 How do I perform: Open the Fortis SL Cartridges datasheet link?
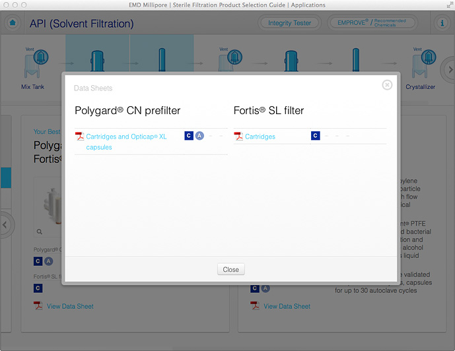(x=260, y=137)
